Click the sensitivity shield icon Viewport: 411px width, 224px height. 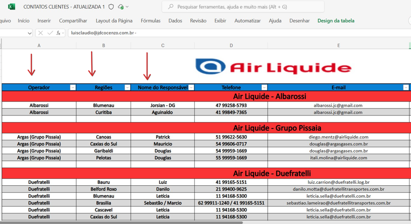[x=111, y=7]
